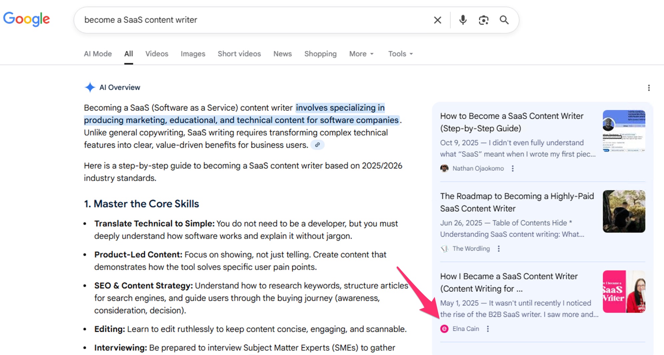The height and width of the screenshot is (355, 664).
Task: Click into the search query field
Action: [253, 20]
